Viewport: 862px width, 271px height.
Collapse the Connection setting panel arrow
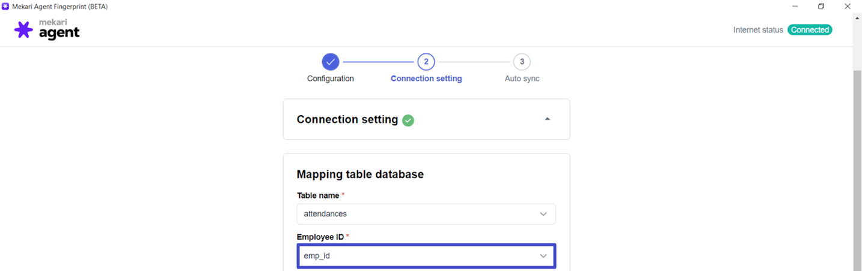click(547, 119)
